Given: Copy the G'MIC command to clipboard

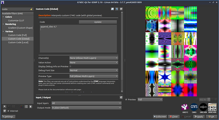Looking at the screenshot, I should click(112, 9).
